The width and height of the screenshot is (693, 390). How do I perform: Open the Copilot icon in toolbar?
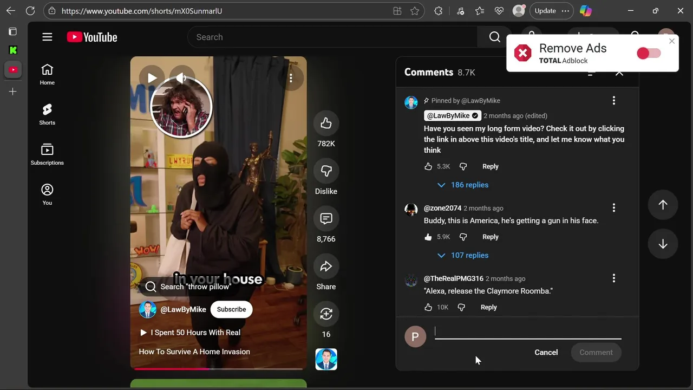click(x=586, y=11)
